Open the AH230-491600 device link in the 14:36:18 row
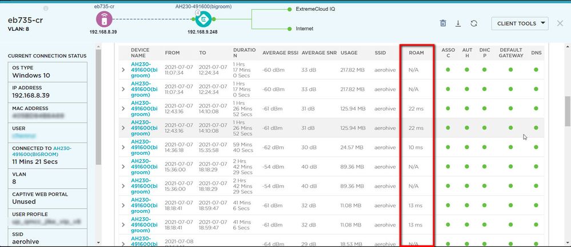 (144, 147)
